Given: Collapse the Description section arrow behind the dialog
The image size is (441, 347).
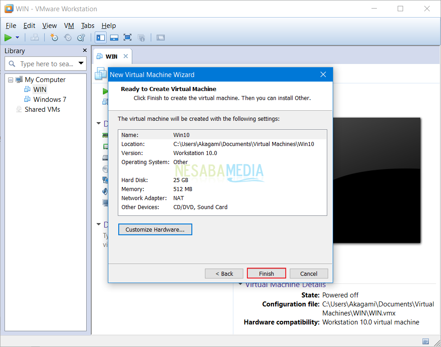Looking at the screenshot, I should (x=99, y=224).
